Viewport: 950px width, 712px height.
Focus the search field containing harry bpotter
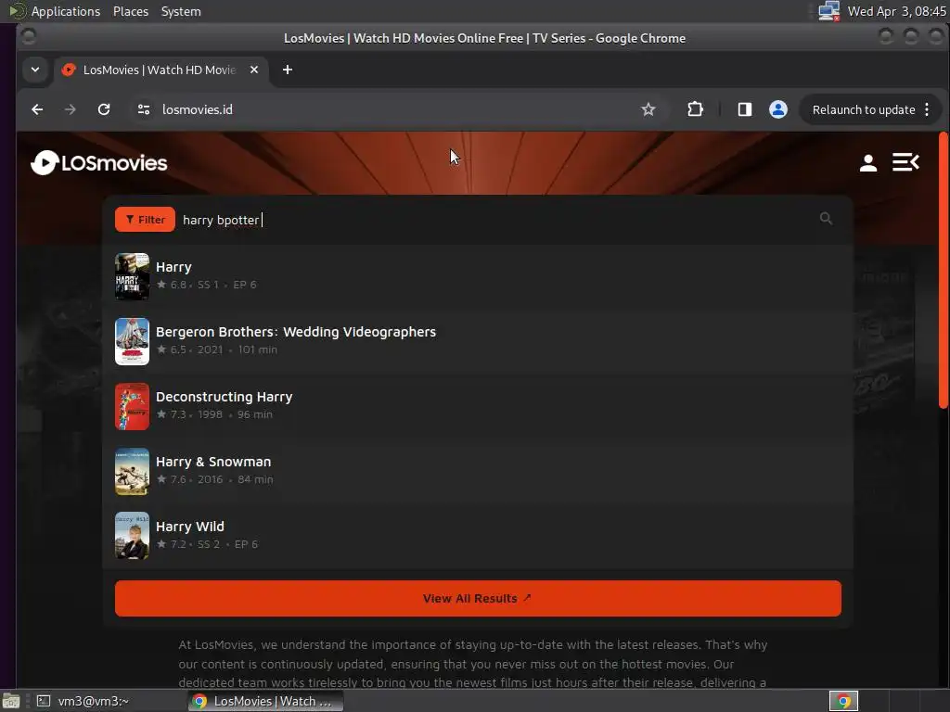point(497,220)
